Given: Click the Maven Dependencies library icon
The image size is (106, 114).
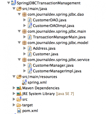Looking at the screenshot, I should 19,88.
